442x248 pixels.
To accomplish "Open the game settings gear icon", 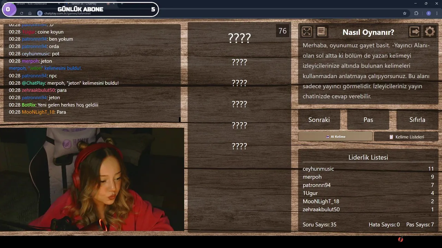I will pyautogui.click(x=430, y=32).
